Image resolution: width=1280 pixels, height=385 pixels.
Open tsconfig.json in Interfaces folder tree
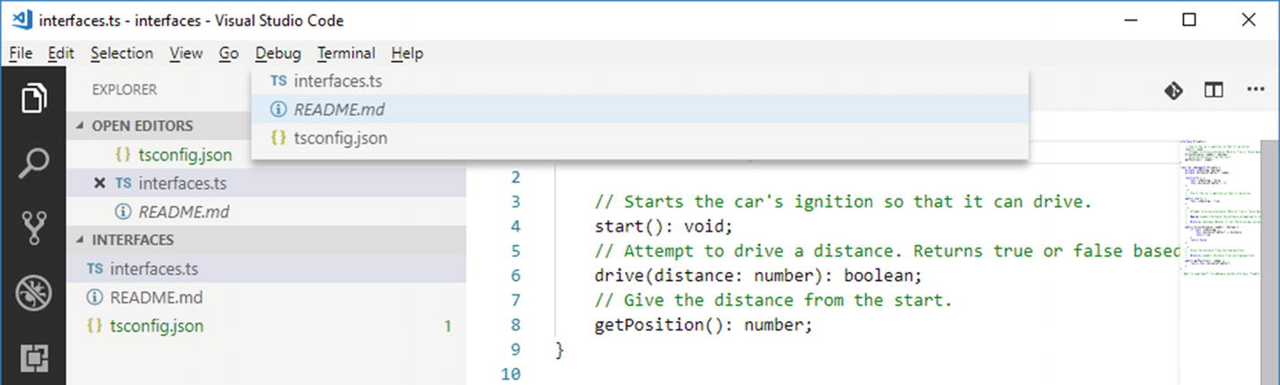pos(266,326)
